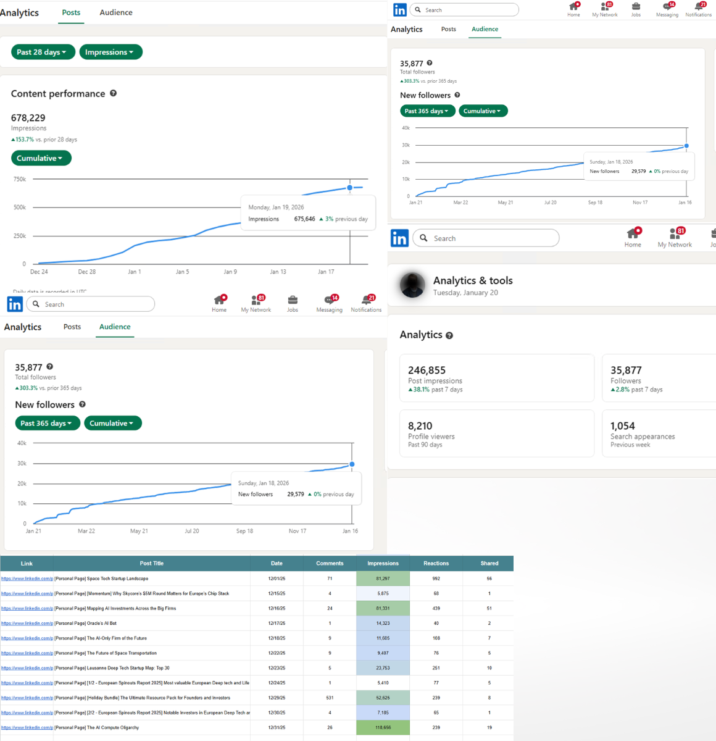The image size is (716, 741).
Task: Open the Impressions metric dropdown
Action: coord(110,52)
